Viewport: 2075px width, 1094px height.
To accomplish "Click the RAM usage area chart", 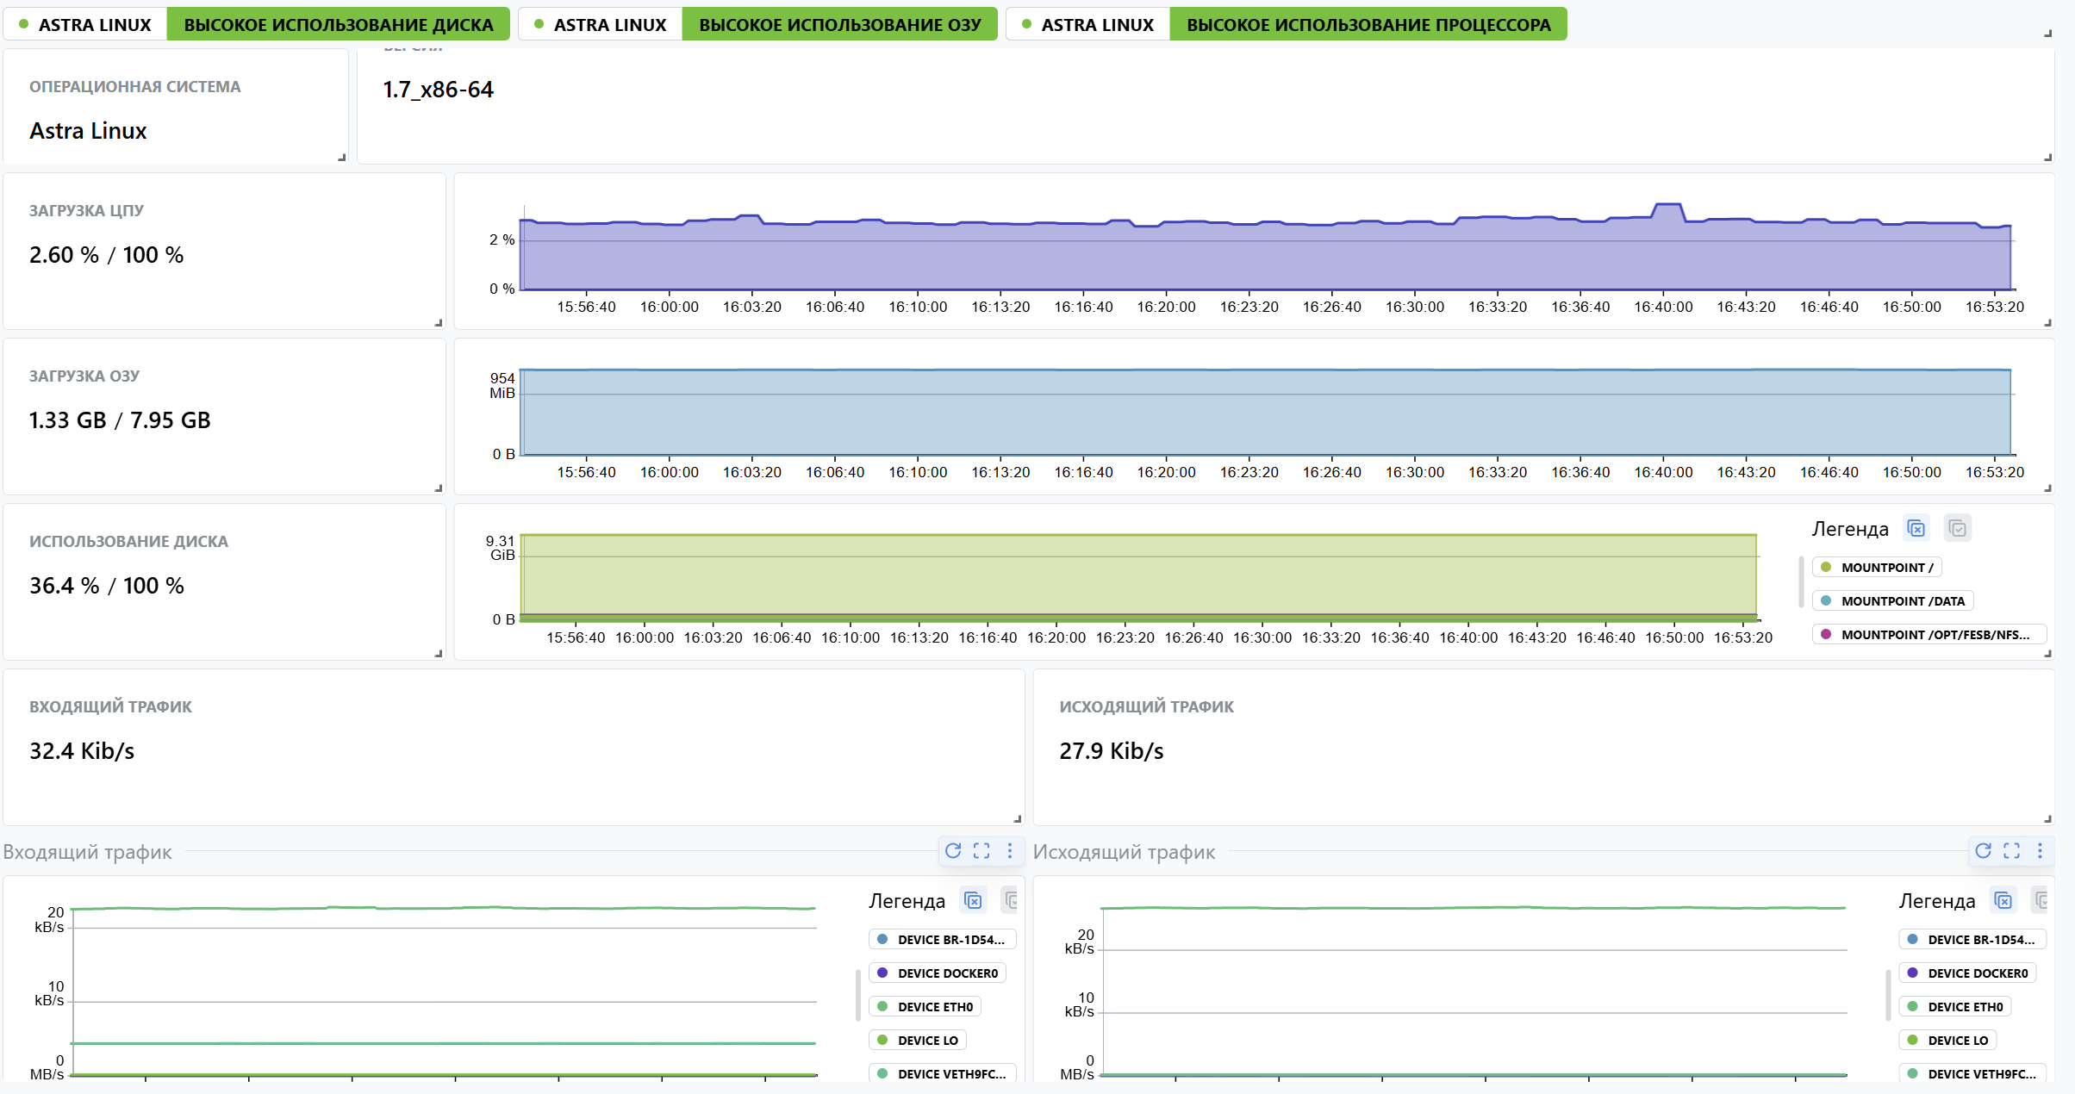I will 1265,412.
